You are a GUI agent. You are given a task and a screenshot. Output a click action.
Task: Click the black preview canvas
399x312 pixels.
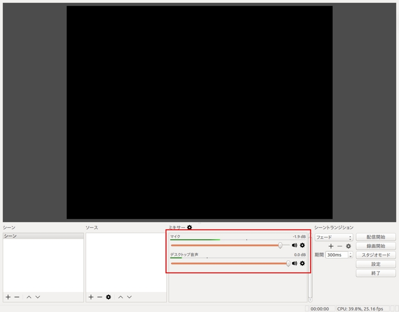point(199,112)
